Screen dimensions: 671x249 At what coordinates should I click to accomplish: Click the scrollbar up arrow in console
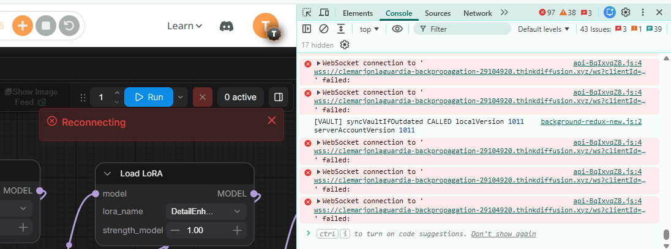coord(666,58)
